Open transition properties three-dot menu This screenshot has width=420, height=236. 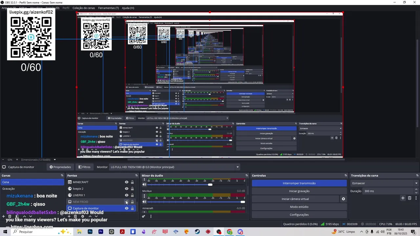pos(416,198)
